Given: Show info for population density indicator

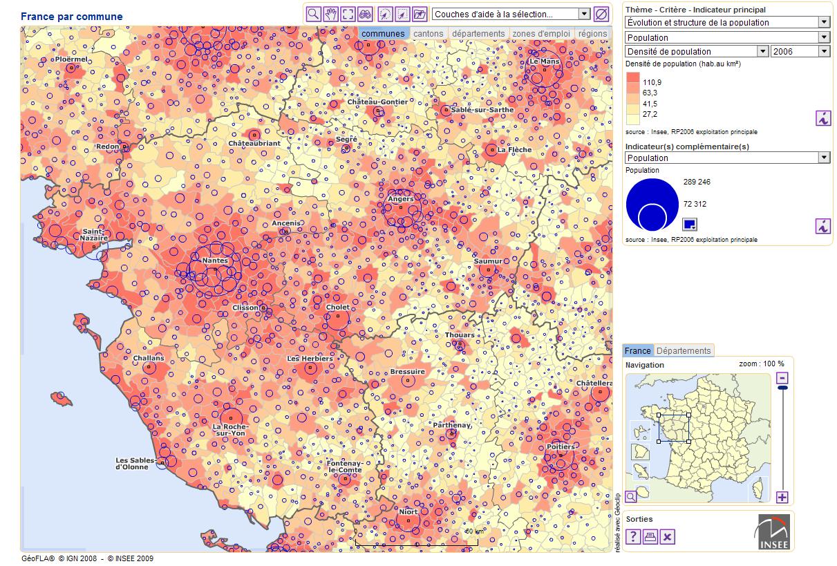Looking at the screenshot, I should [822, 118].
